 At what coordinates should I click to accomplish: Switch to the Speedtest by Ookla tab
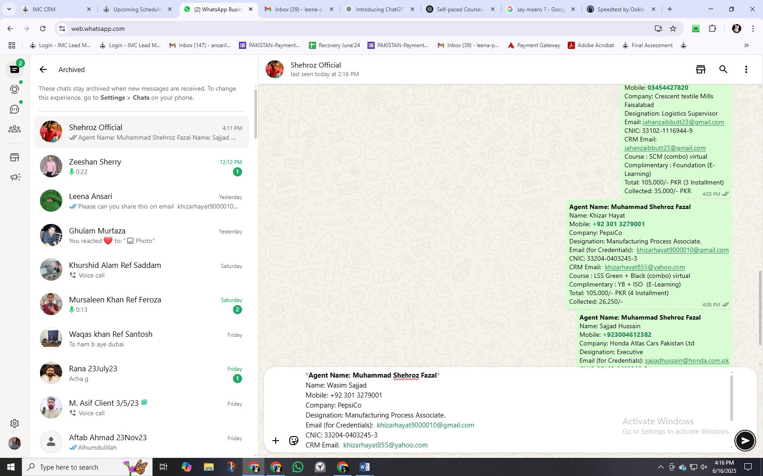click(620, 9)
